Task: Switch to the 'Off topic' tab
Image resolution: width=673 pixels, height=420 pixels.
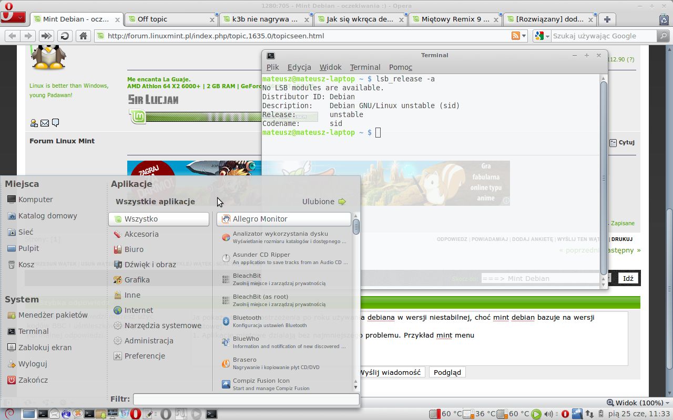Action: pos(171,19)
